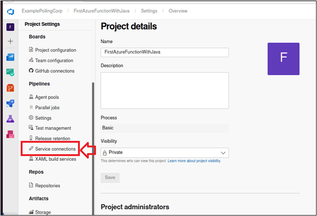This screenshot has height=216, width=317.
Task: Open the Pipelines rocket icon in sidebar
Action: click(10, 103)
